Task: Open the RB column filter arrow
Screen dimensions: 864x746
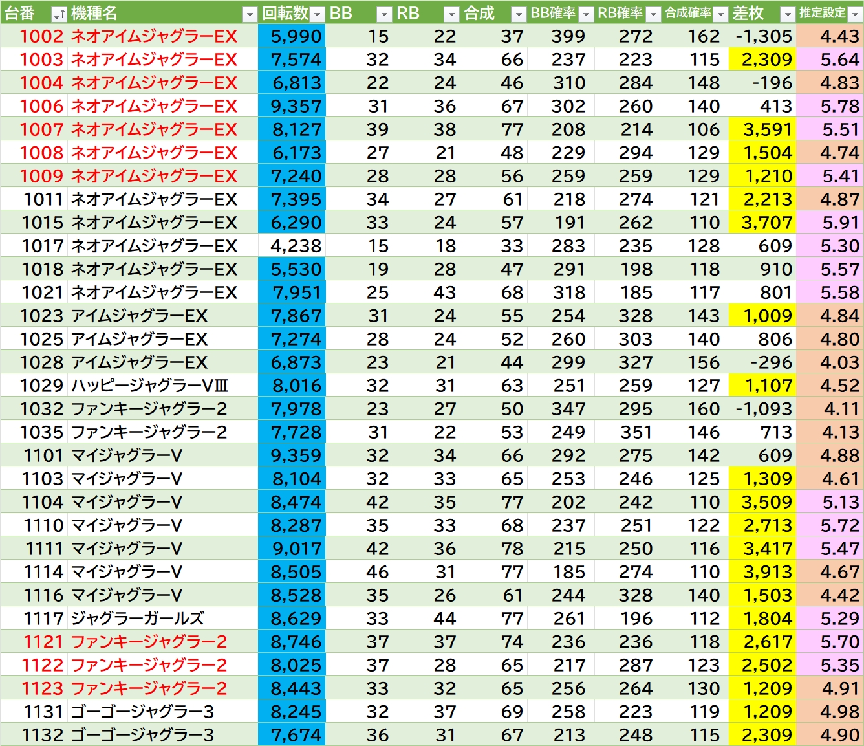Action: 451,14
